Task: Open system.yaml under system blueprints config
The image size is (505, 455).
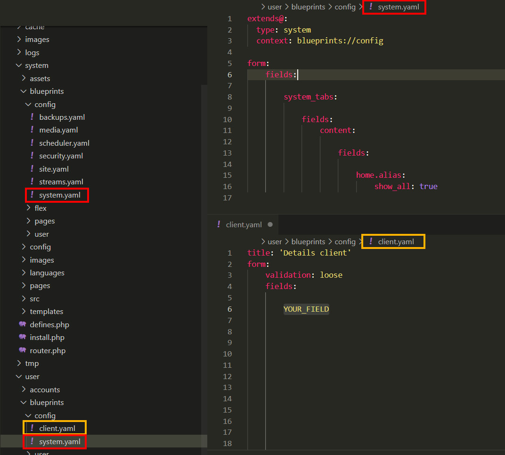Action: tap(59, 195)
